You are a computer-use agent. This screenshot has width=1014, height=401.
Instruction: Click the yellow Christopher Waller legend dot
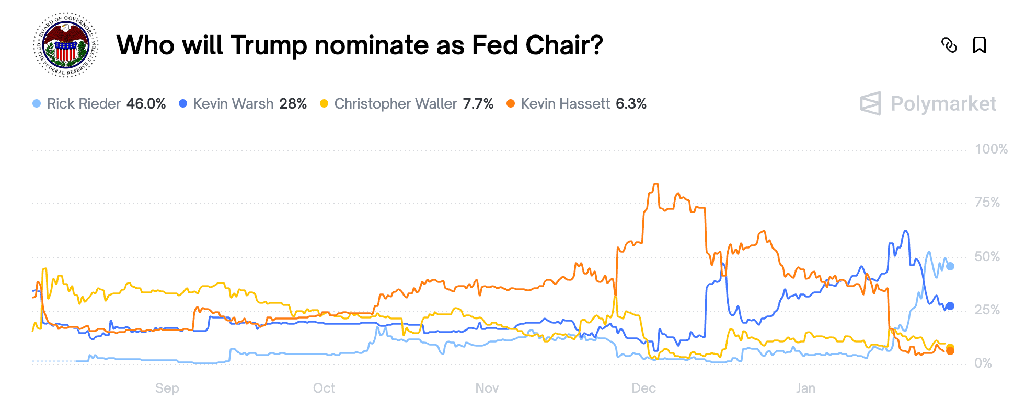point(325,103)
